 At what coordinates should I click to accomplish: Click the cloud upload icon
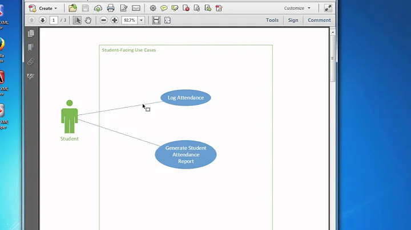(98, 9)
